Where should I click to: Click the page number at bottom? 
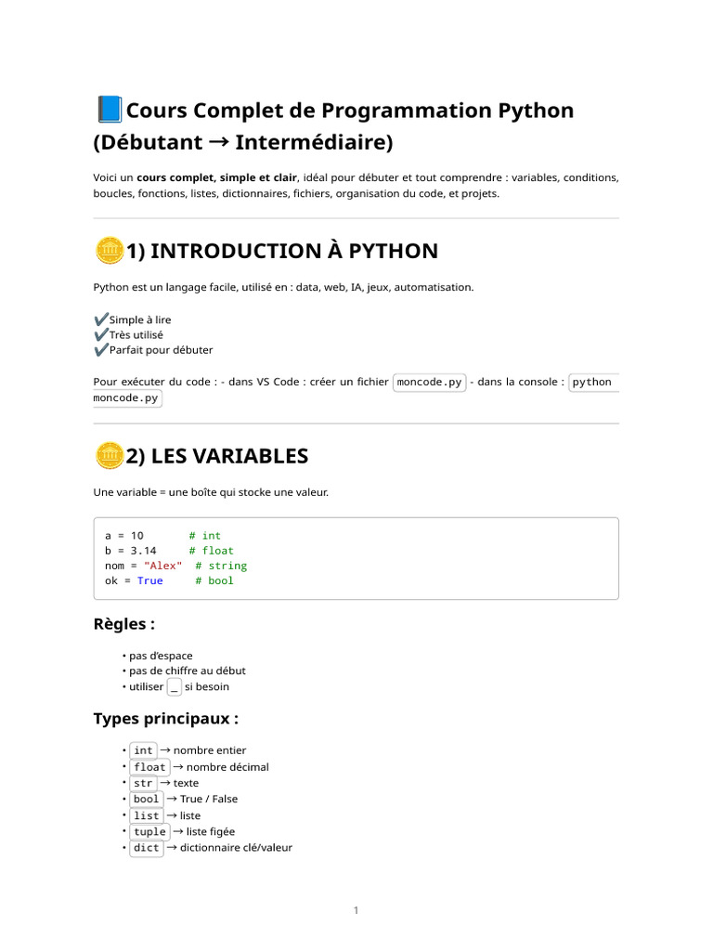click(x=356, y=910)
